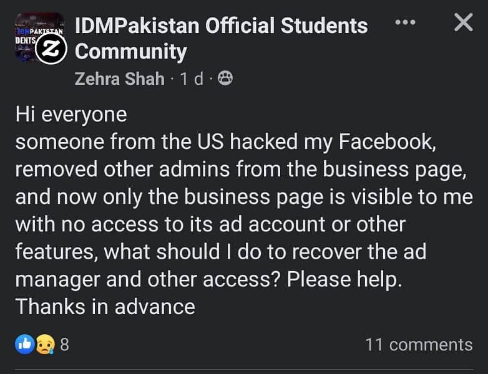Click the line starting 'features, what should'

click(x=220, y=252)
